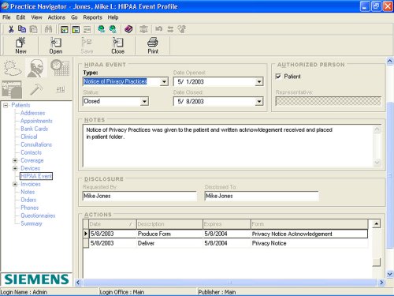Select Questionnaires in the tree
This screenshot has width=394, height=296.
(38, 215)
